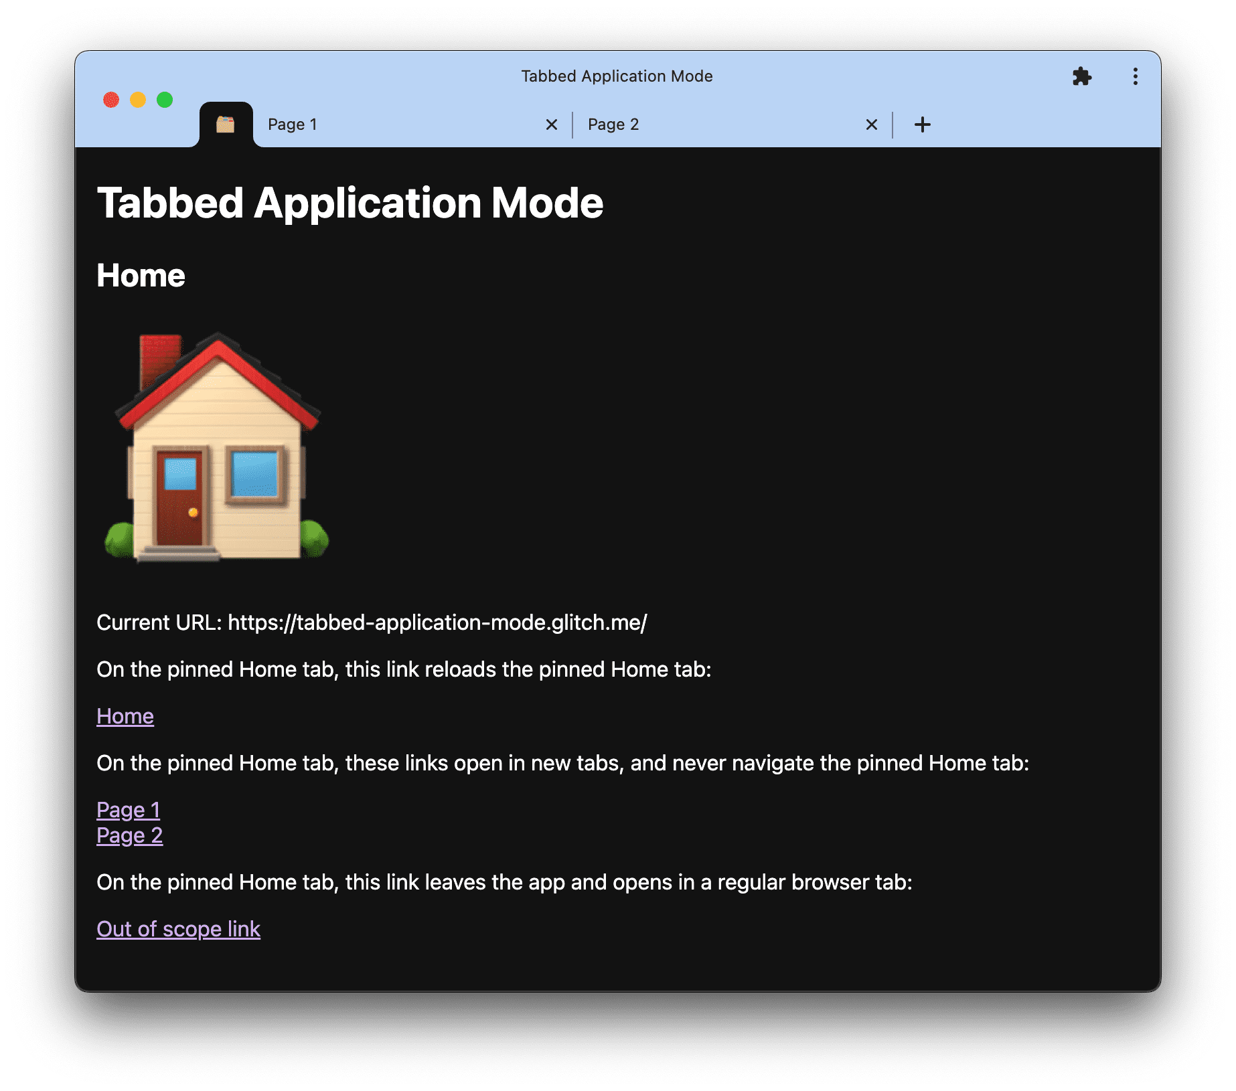Screen dimensions: 1236x1091
Task: Switch to the Page 1 tab
Action: tap(293, 124)
